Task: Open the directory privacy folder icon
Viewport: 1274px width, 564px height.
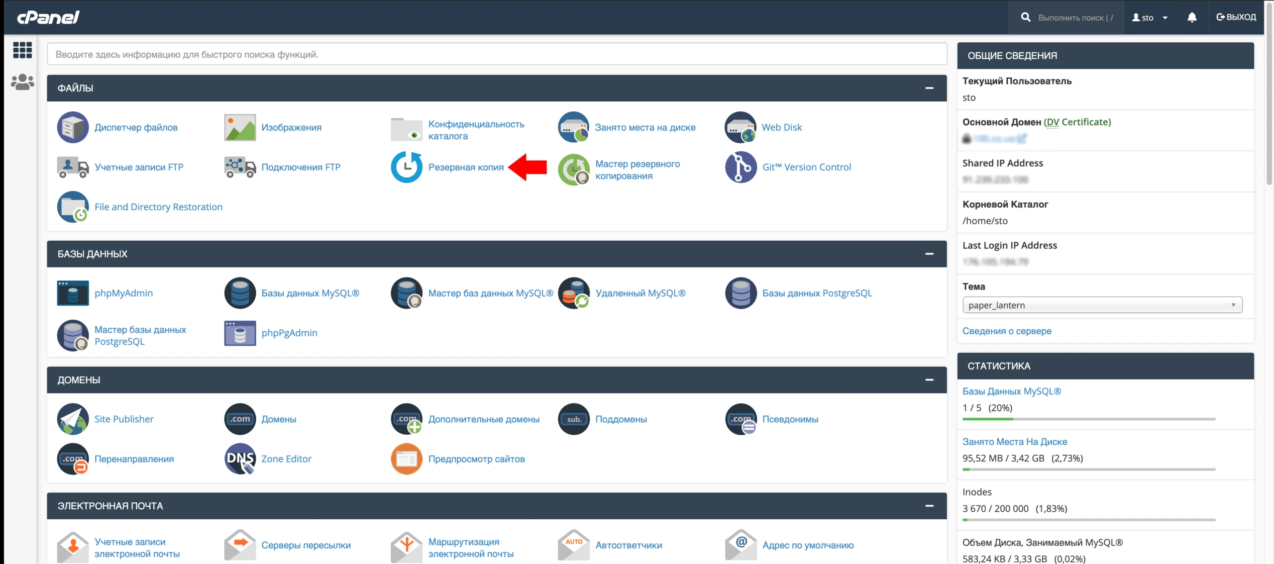Action: coord(407,129)
